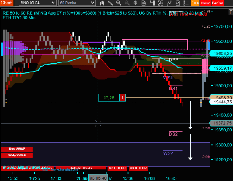Click the 19500,00 price axis label
233x181 pixels.
[x=223, y=86]
